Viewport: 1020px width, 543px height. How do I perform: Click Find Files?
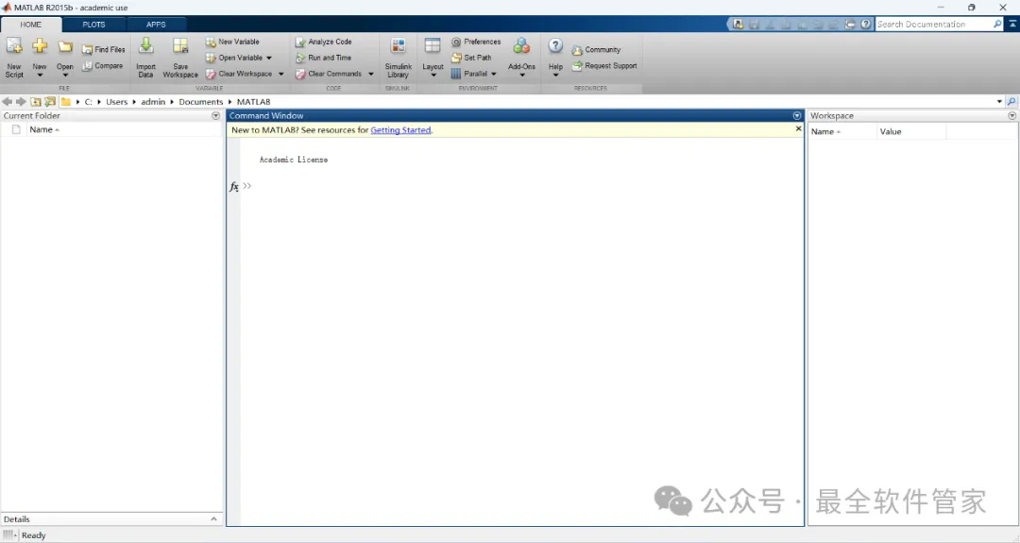coord(104,49)
